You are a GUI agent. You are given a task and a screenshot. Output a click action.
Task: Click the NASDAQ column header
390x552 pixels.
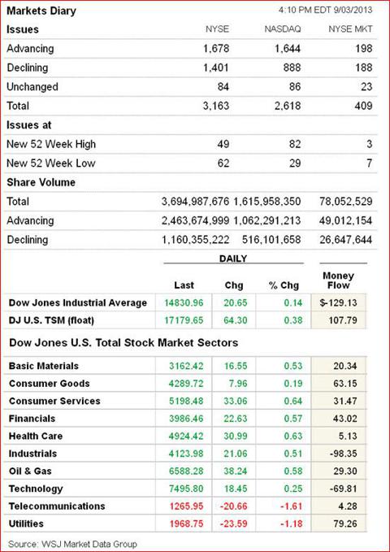pos(282,29)
